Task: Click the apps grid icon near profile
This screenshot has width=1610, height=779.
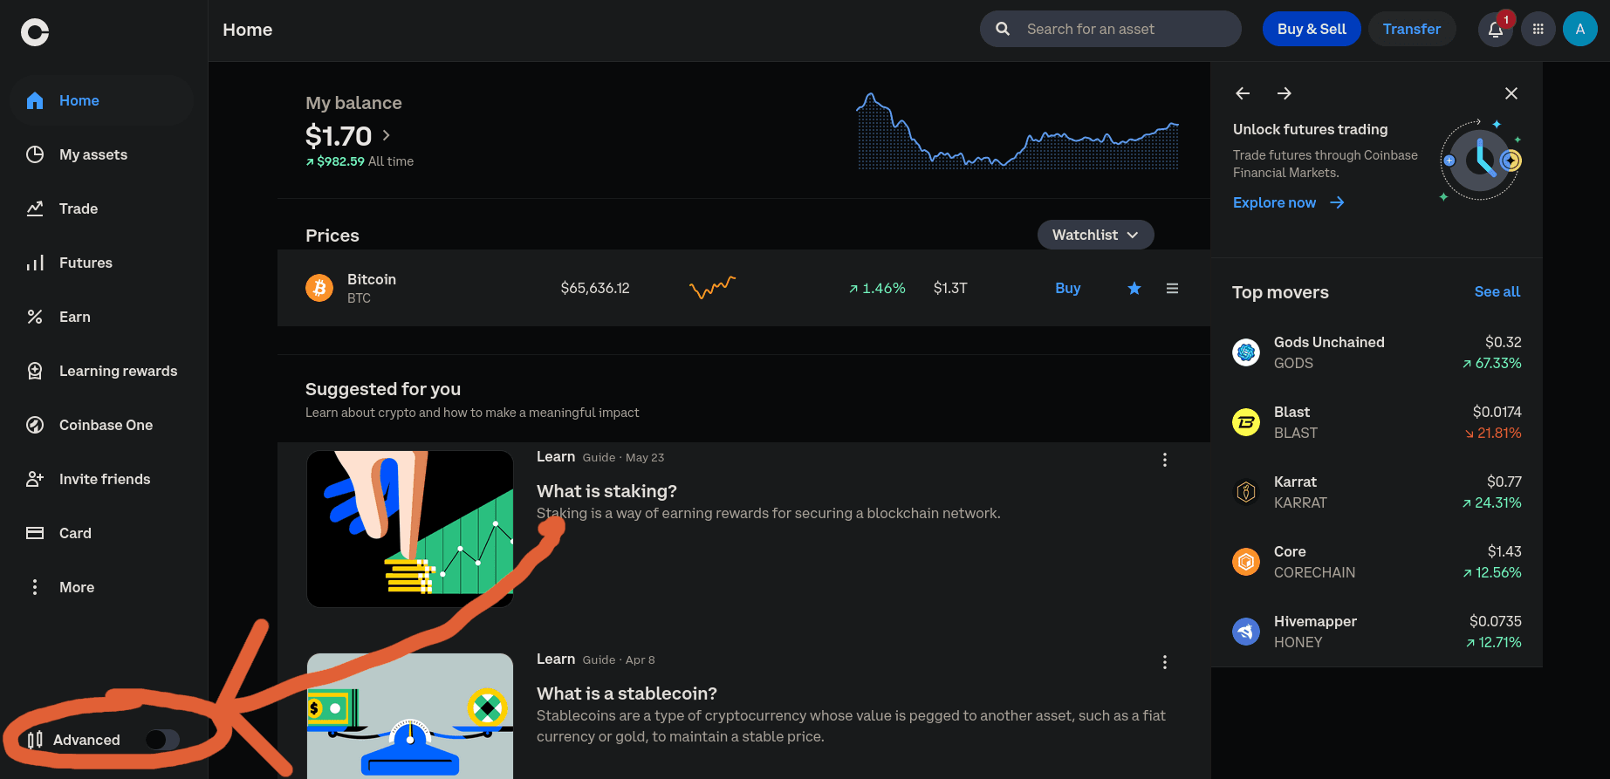Action: coord(1538,29)
